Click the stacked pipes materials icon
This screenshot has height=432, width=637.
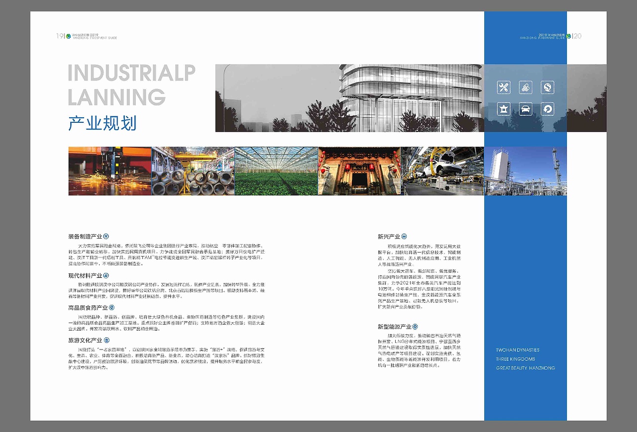pos(526,87)
